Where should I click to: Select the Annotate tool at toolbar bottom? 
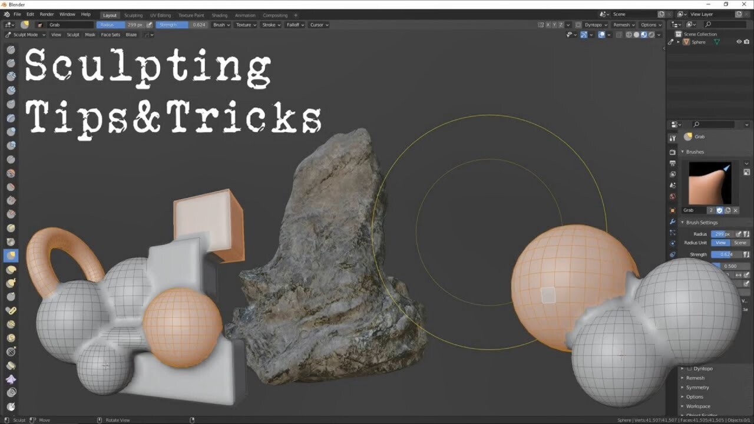(x=11, y=405)
